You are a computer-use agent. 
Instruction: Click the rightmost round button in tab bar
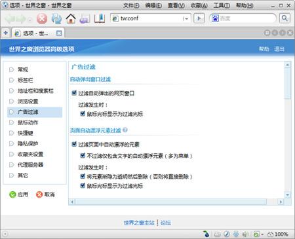click(290, 33)
